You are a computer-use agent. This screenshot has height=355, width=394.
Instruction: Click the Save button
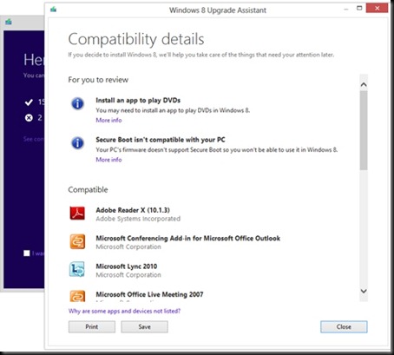click(144, 327)
